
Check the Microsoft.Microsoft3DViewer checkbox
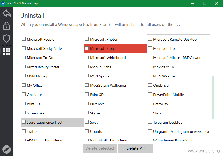[150, 57]
